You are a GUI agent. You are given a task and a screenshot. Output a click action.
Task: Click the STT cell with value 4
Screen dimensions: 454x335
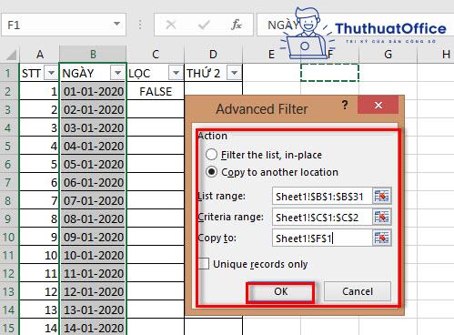(x=39, y=146)
